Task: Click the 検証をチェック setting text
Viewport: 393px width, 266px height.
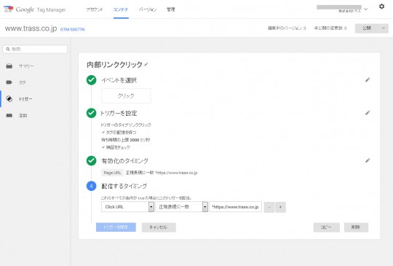Action: click(x=118, y=147)
